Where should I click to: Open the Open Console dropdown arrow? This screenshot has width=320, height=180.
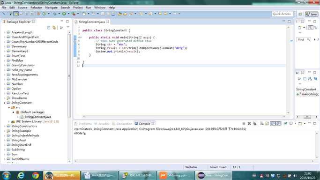tap(305, 123)
